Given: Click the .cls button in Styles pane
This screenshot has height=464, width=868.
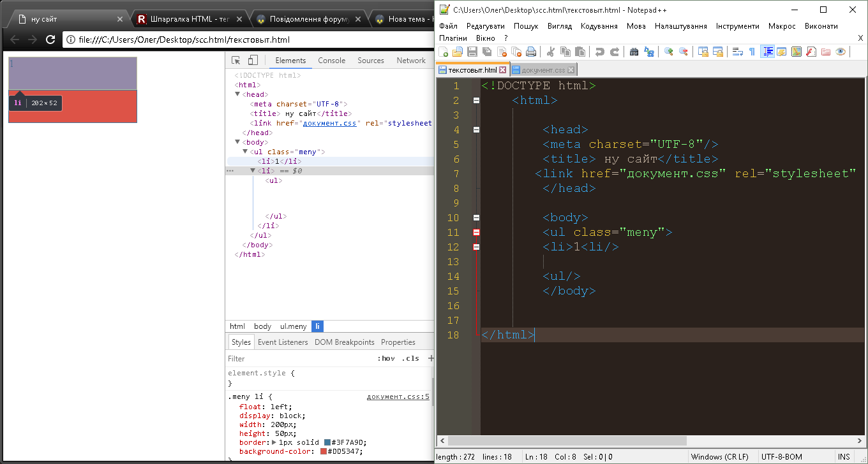Looking at the screenshot, I should coord(410,359).
